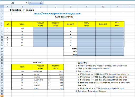Click the TOTAL label cell in row 14
Viewport: 135px width, 97px height.
pyautogui.click(x=70, y=49)
